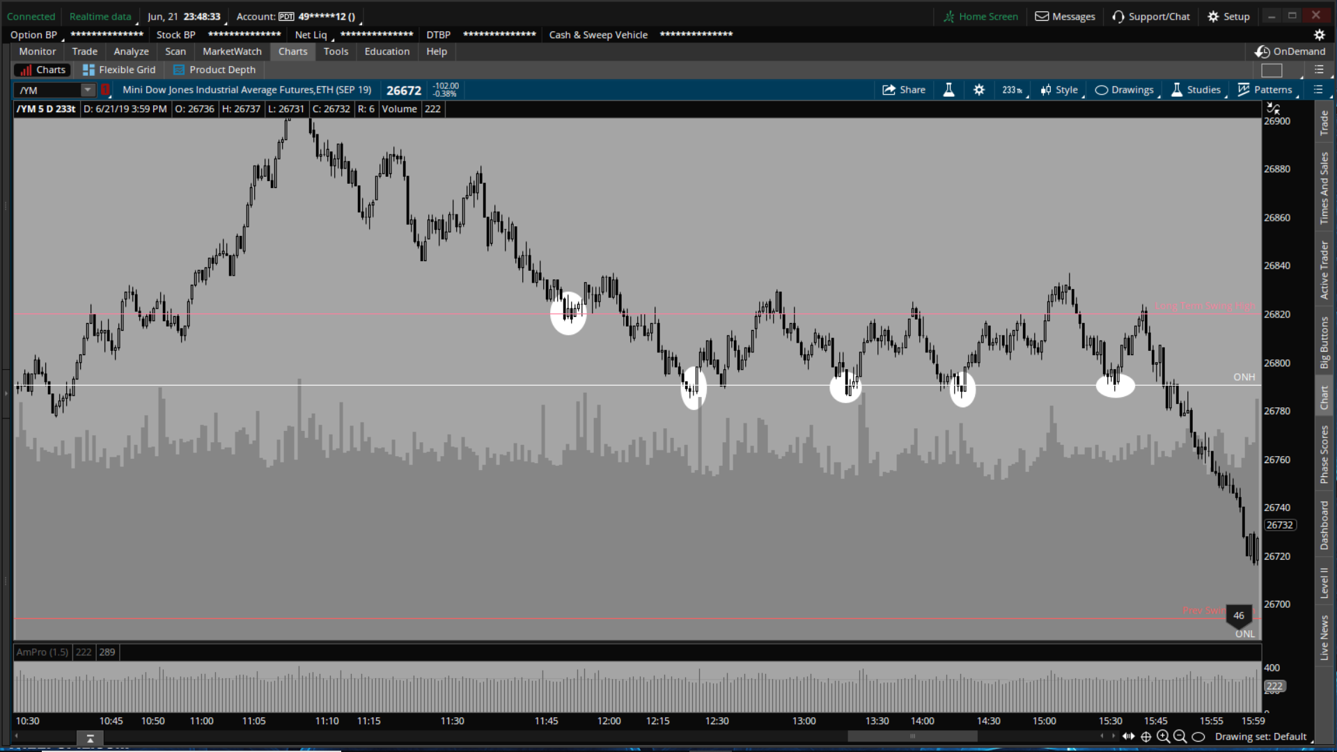Viewport: 1337px width, 752px height.
Task: Click the scroll-to-latest arrow button at bottom left
Action: [90, 738]
